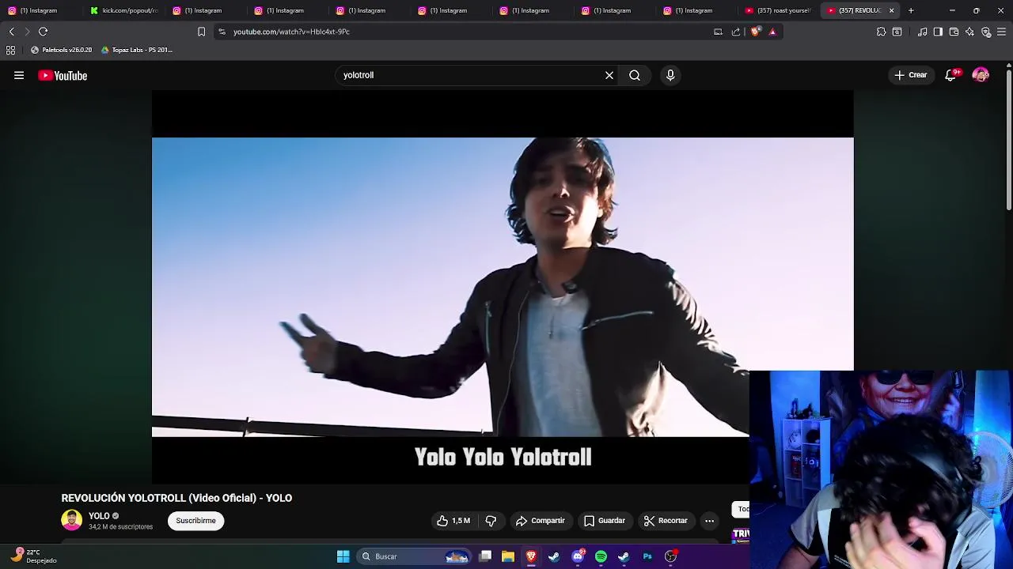The width and height of the screenshot is (1013, 569).
Task: Open site settings icon beside URL
Action: click(222, 32)
